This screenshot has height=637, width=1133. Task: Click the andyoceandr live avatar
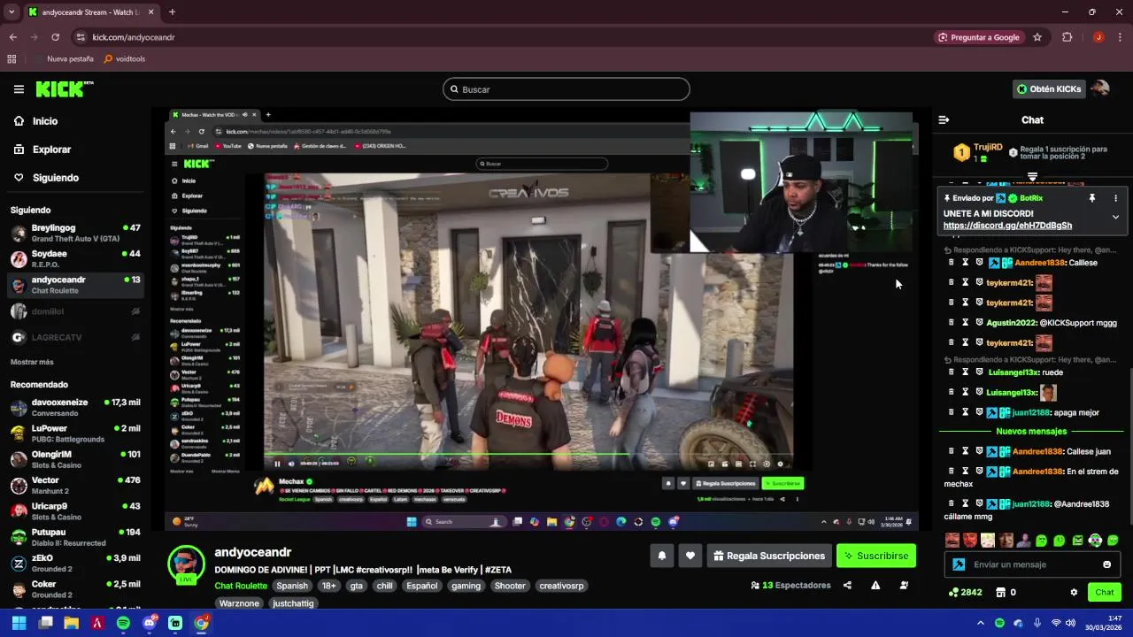[186, 564]
